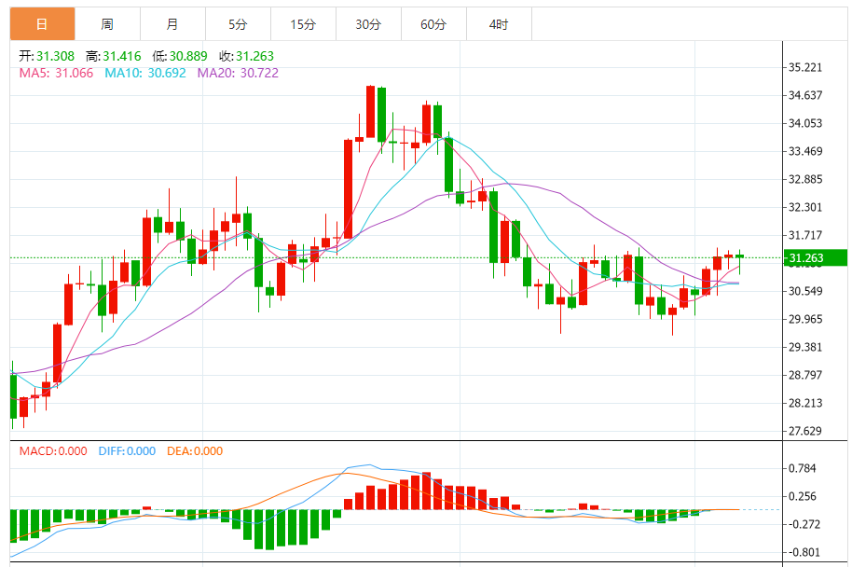Click the close price 收:31.263
This screenshot has height=567, width=852.
coord(246,56)
